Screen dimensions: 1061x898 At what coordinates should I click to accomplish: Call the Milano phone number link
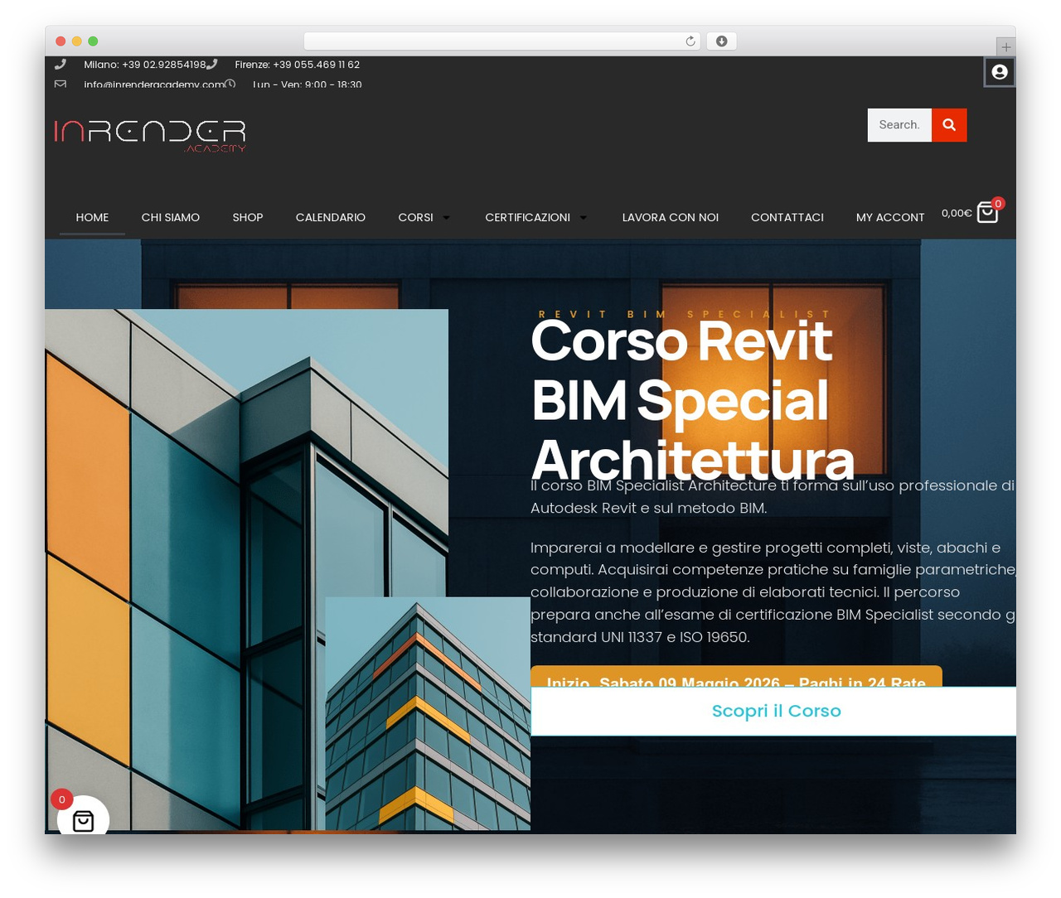tap(145, 65)
